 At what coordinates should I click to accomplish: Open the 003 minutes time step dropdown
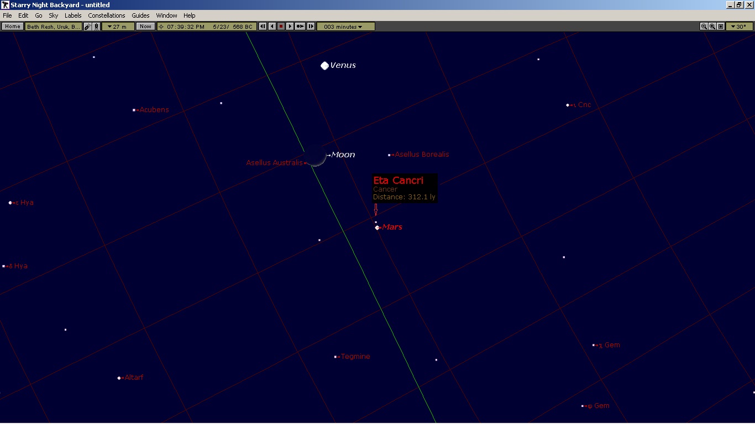click(345, 26)
